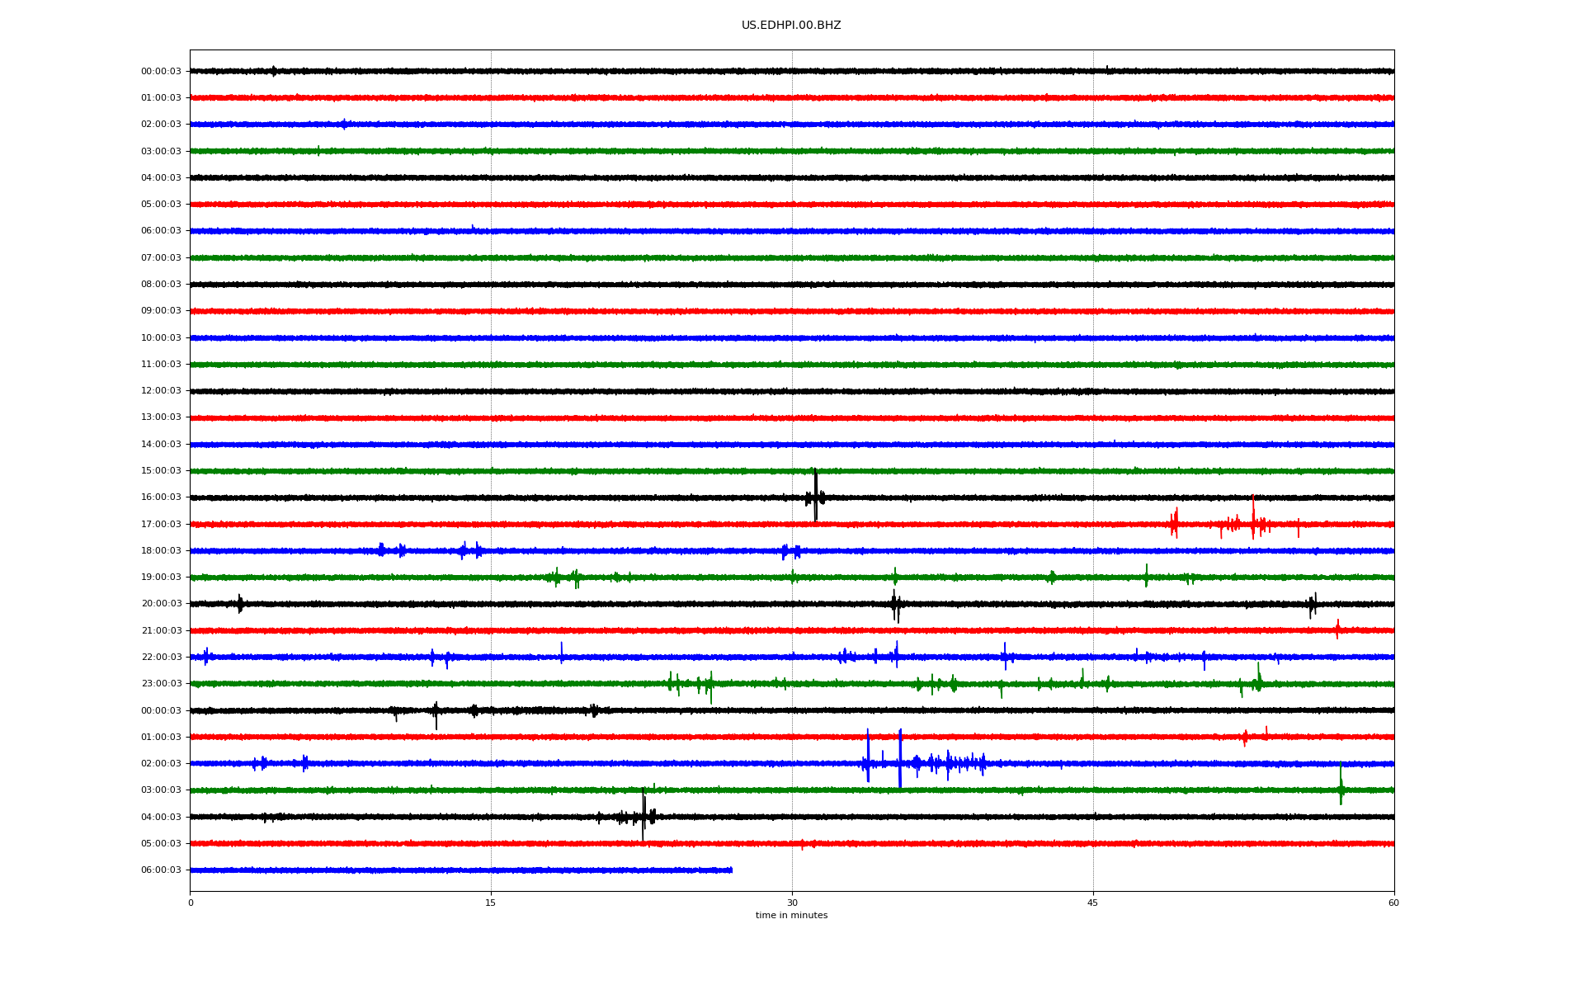Select the 08:00:03 trace label
Screen dimensions: 1584x990
pyautogui.click(x=161, y=284)
